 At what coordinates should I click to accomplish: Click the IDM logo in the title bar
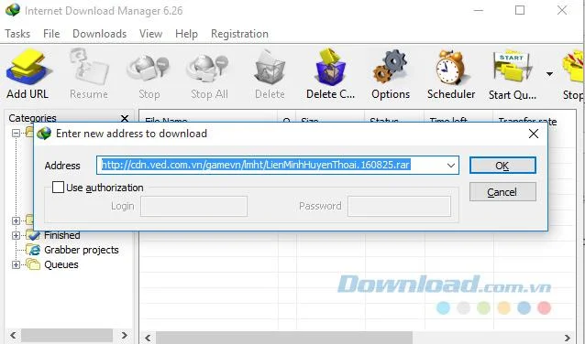tap(13, 10)
